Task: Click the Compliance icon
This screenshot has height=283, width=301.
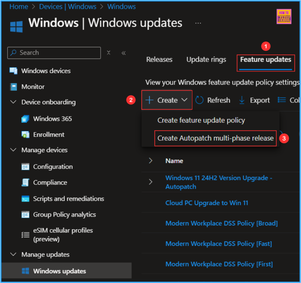Action: (25, 183)
